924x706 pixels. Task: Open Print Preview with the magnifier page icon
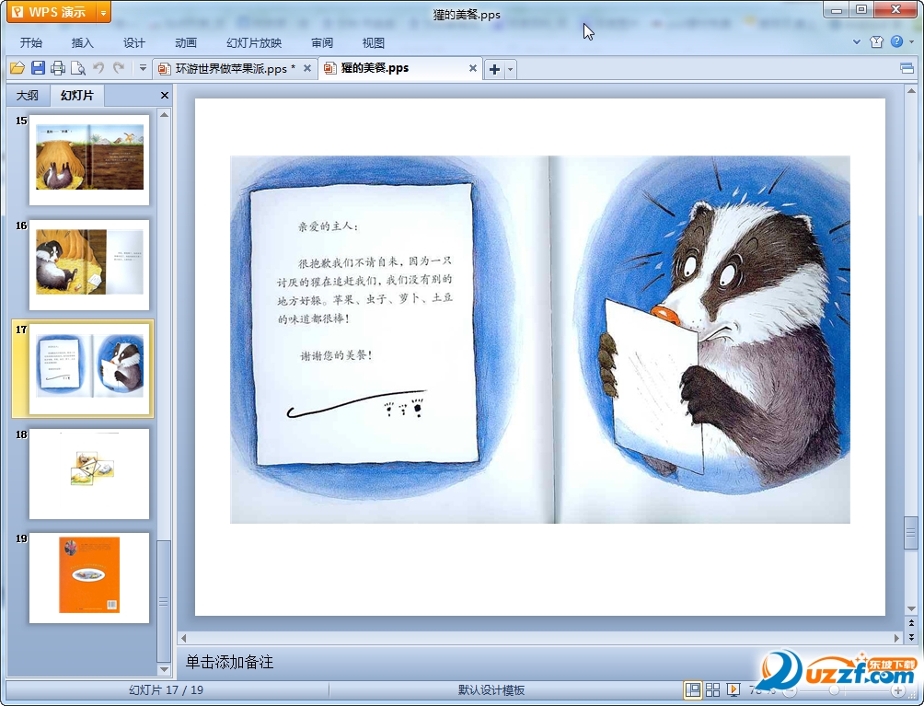point(78,68)
